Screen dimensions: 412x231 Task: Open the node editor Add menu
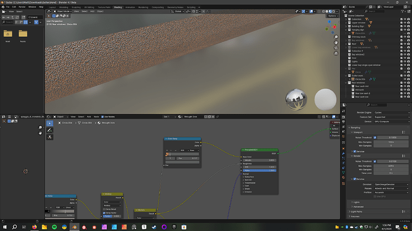pos(89,117)
